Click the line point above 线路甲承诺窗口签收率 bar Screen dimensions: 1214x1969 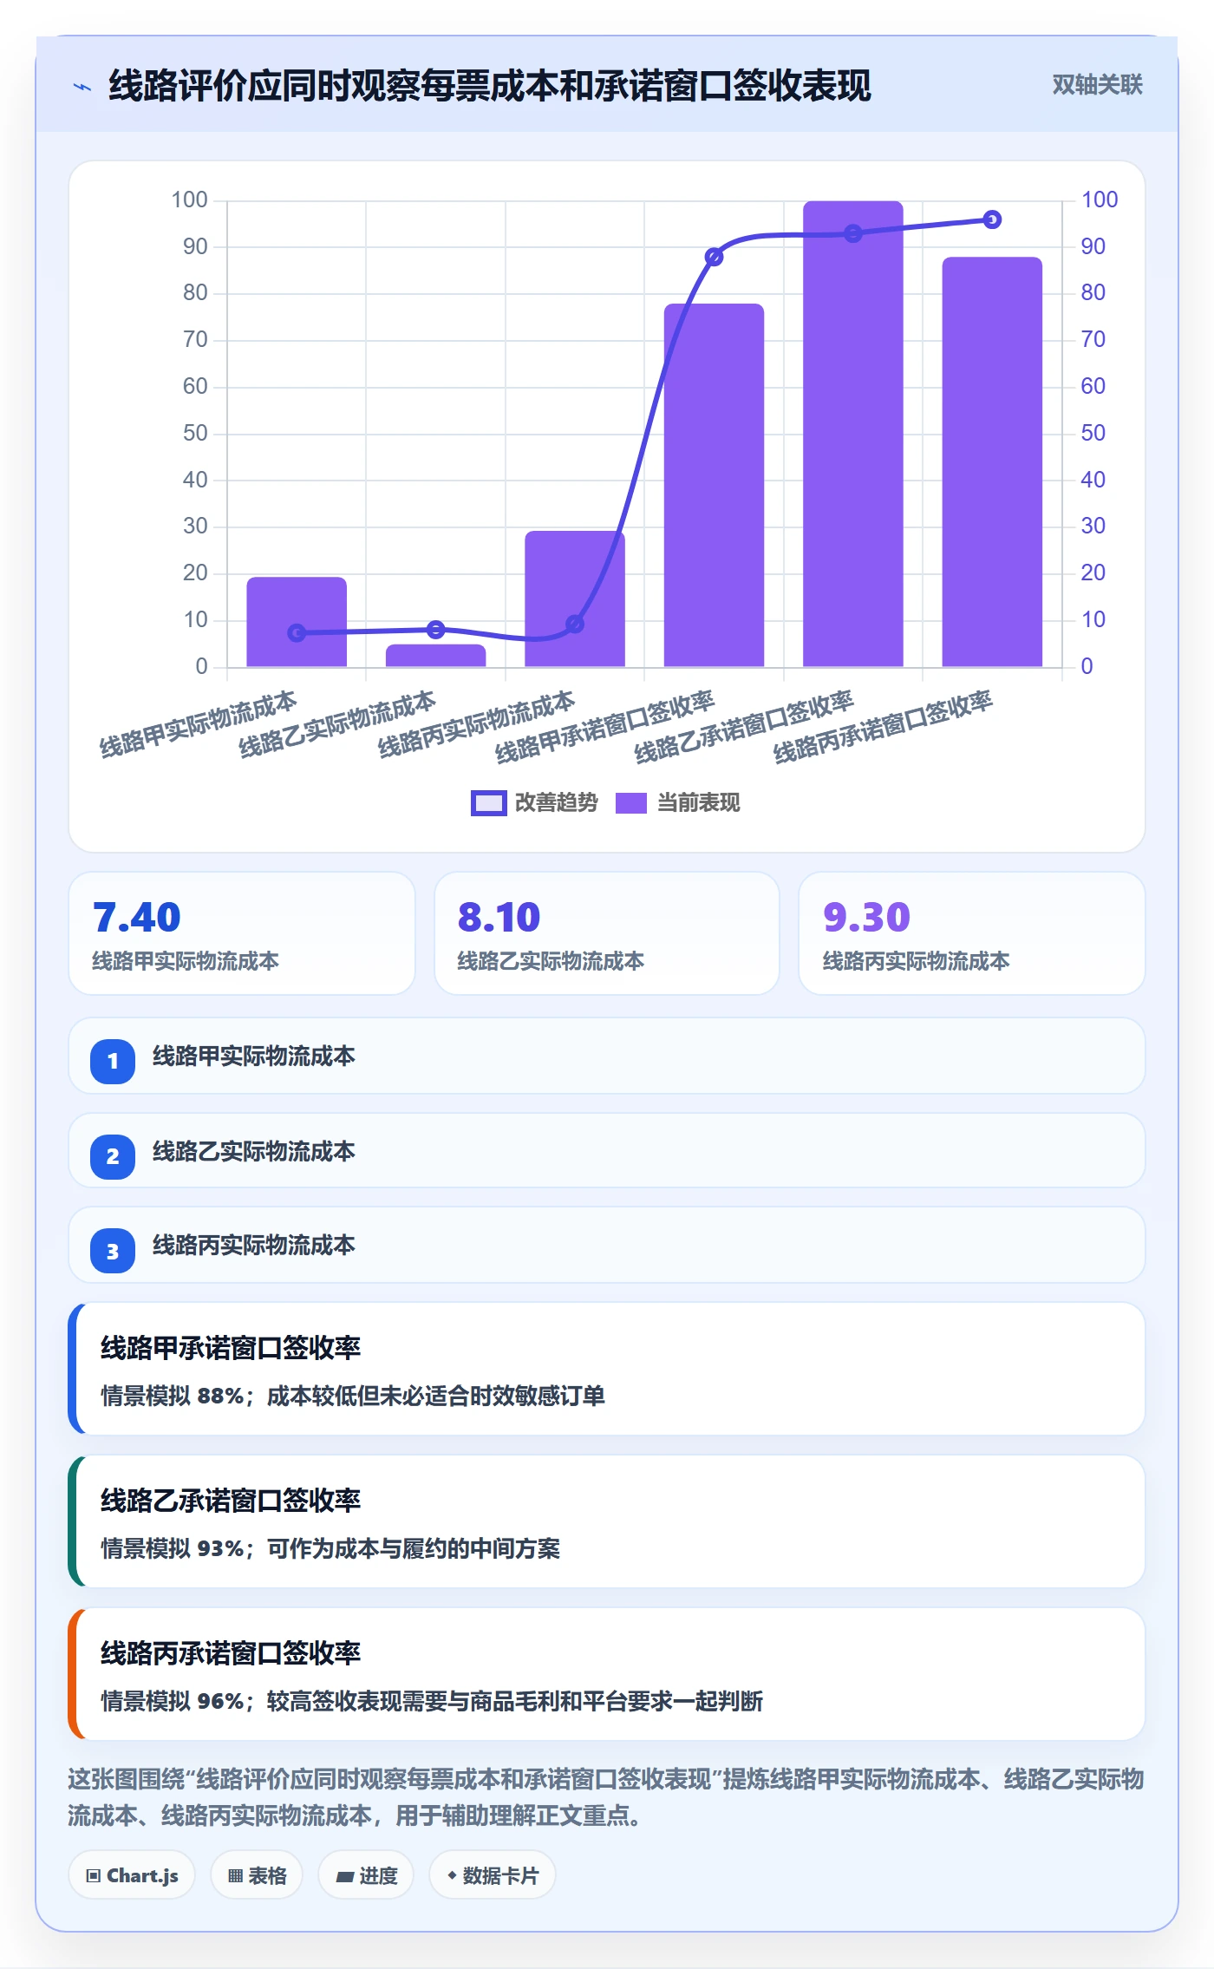click(x=714, y=257)
